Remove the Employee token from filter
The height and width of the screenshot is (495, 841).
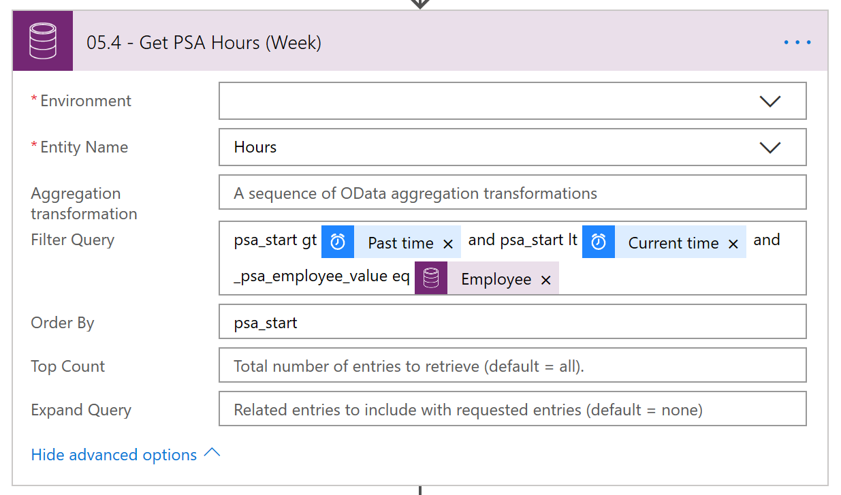[x=545, y=280]
